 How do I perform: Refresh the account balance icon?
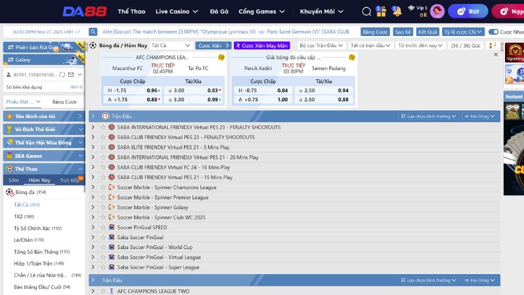click(62, 75)
